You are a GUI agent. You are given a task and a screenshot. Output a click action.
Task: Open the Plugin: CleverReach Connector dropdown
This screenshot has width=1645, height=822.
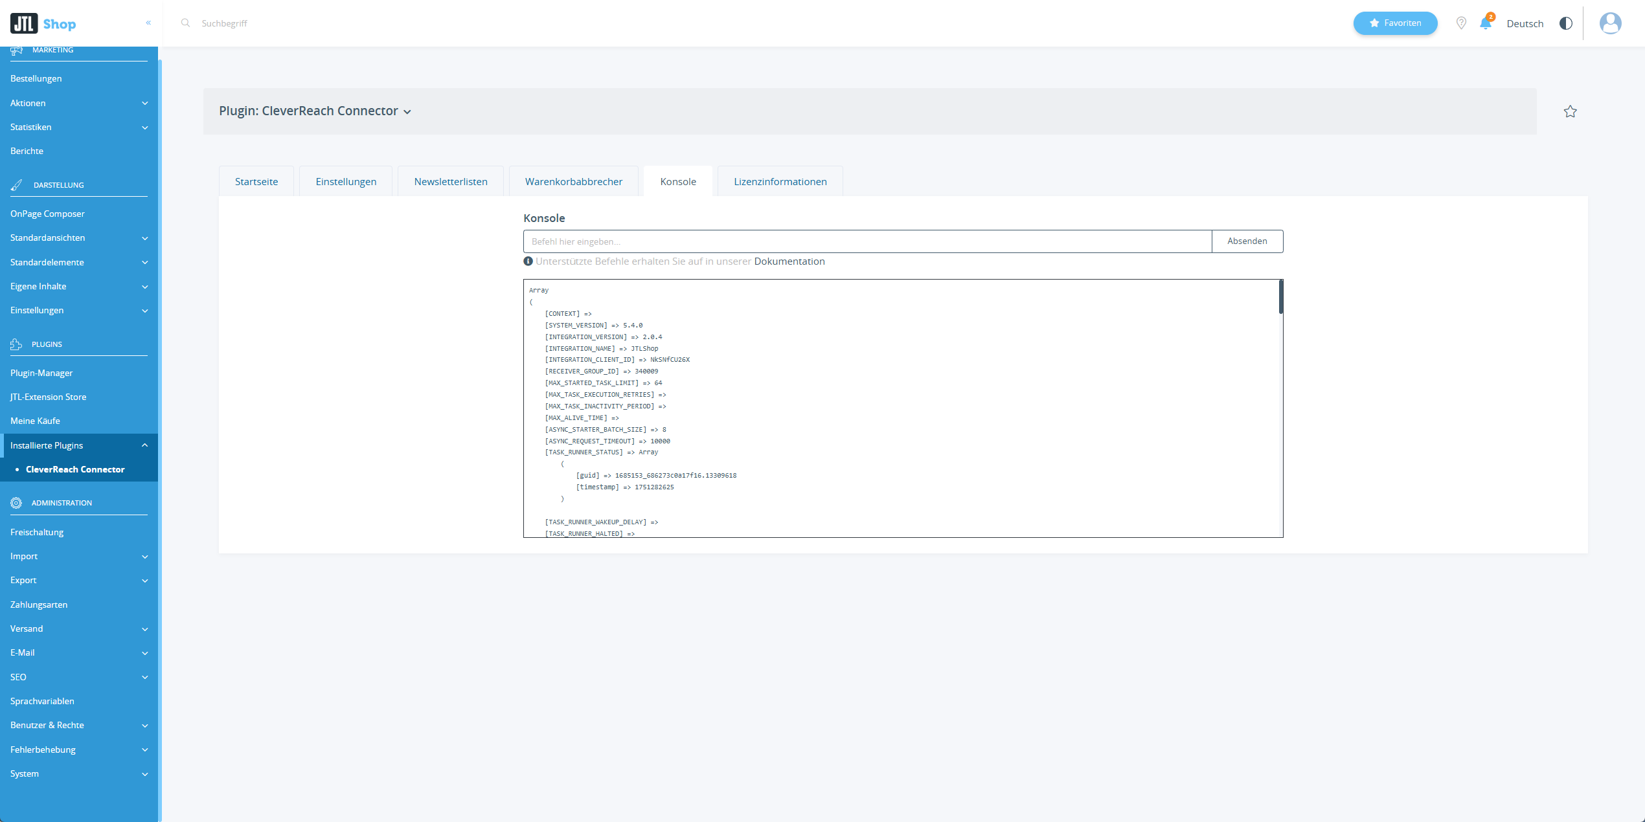(x=315, y=111)
